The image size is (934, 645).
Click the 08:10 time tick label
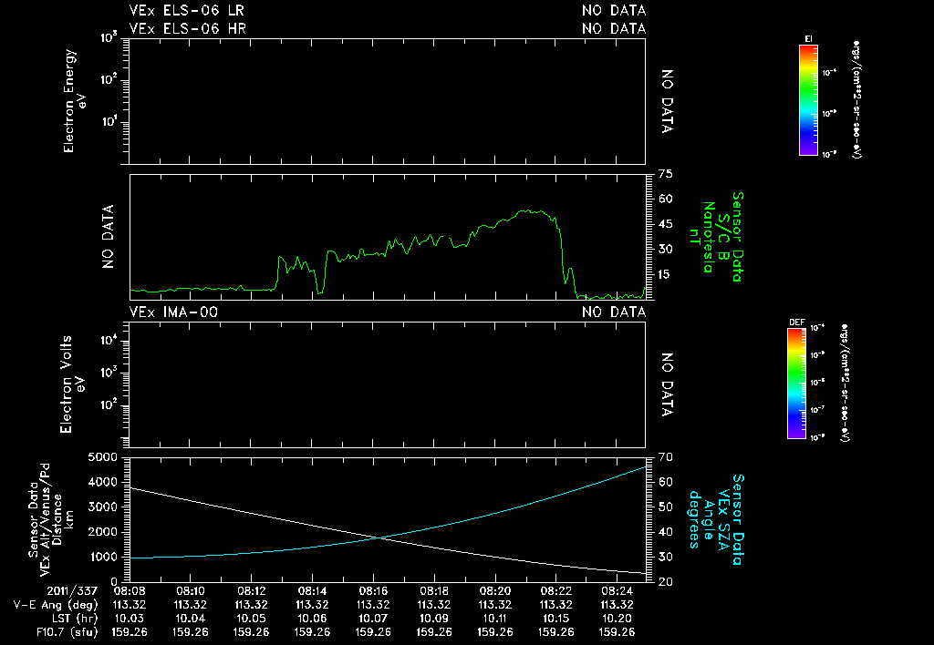click(190, 591)
